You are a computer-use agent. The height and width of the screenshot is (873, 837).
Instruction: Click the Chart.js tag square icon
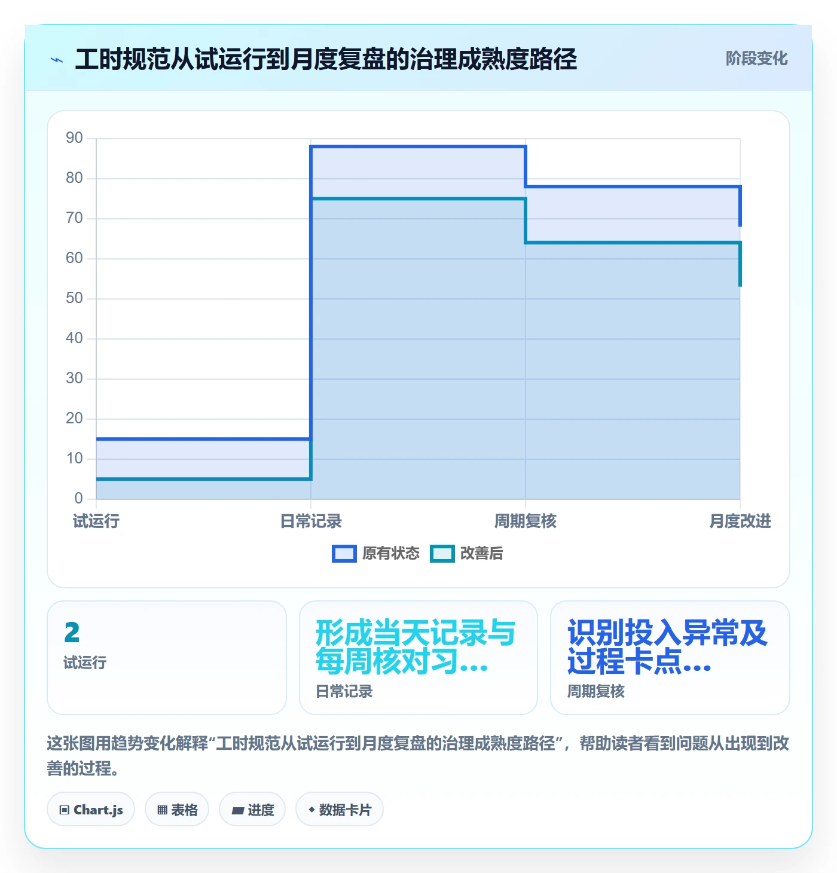tap(65, 810)
